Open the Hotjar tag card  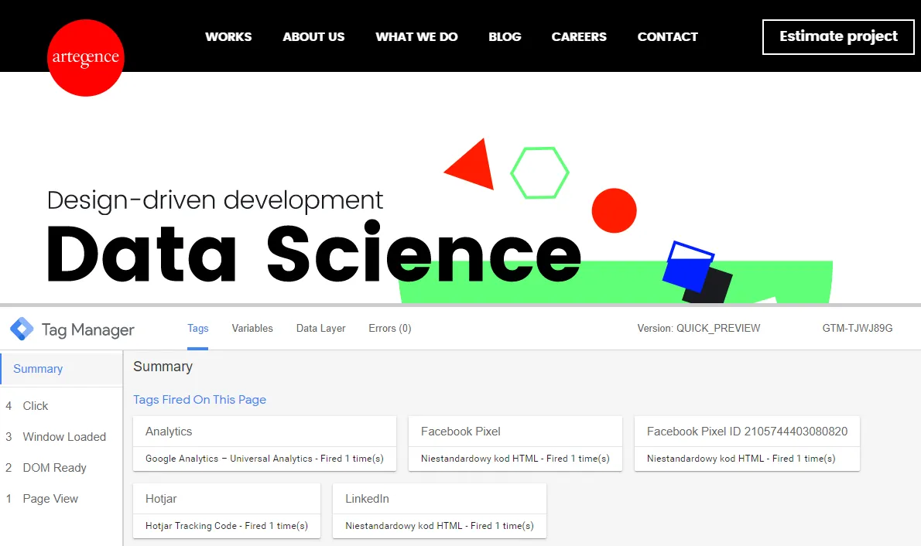tap(227, 510)
